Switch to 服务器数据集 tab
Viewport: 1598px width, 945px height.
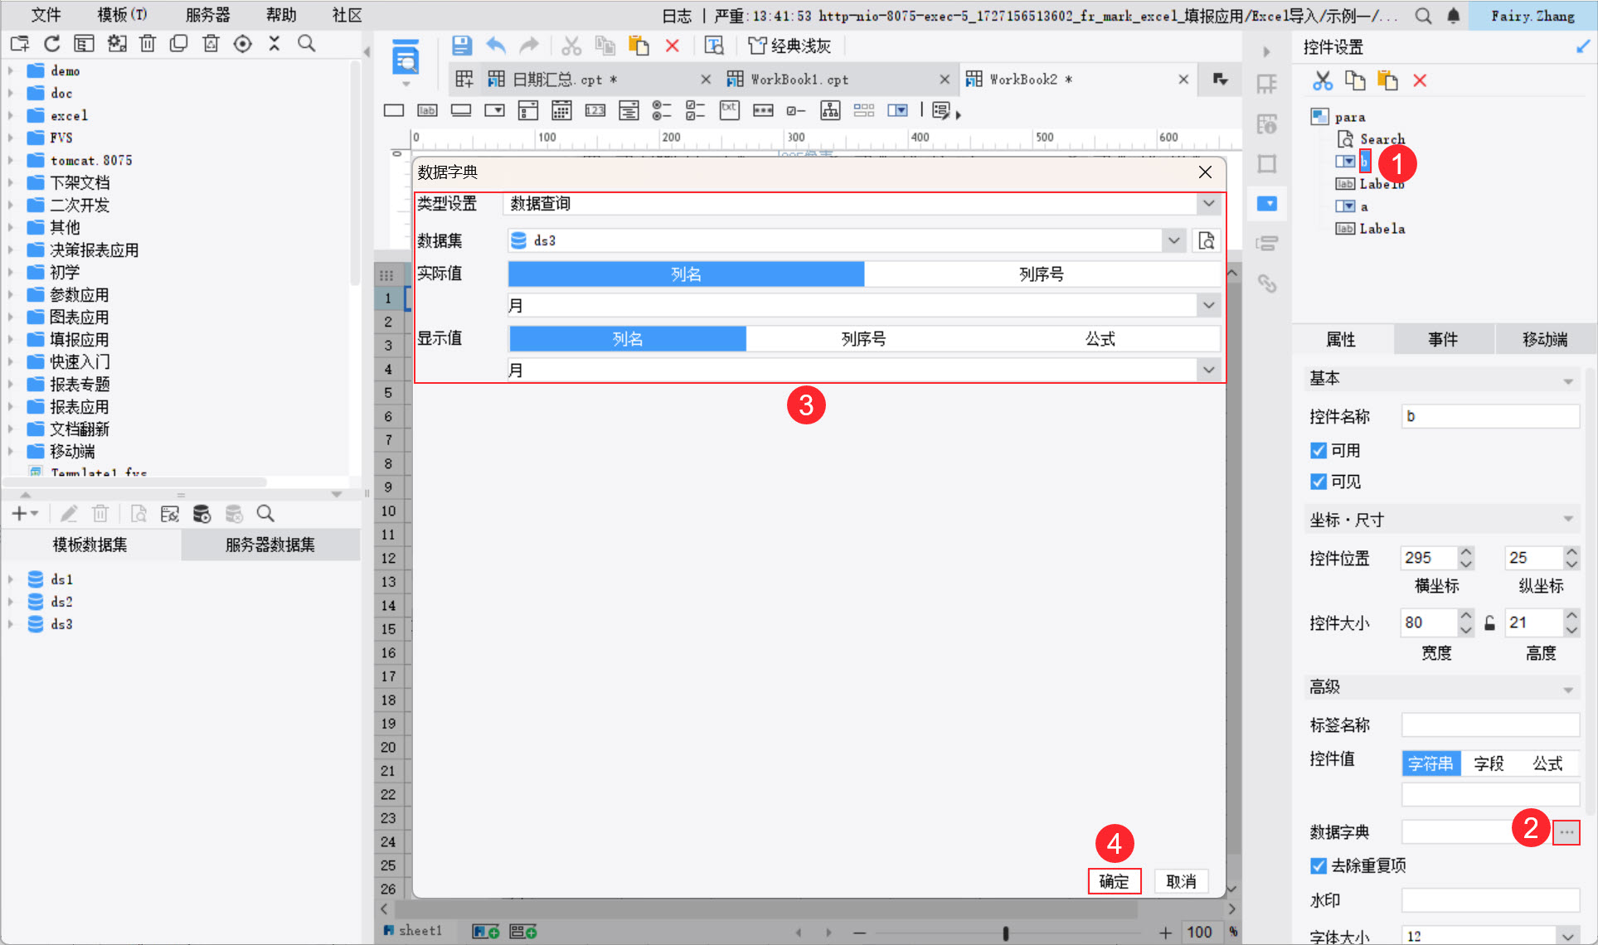tap(270, 545)
